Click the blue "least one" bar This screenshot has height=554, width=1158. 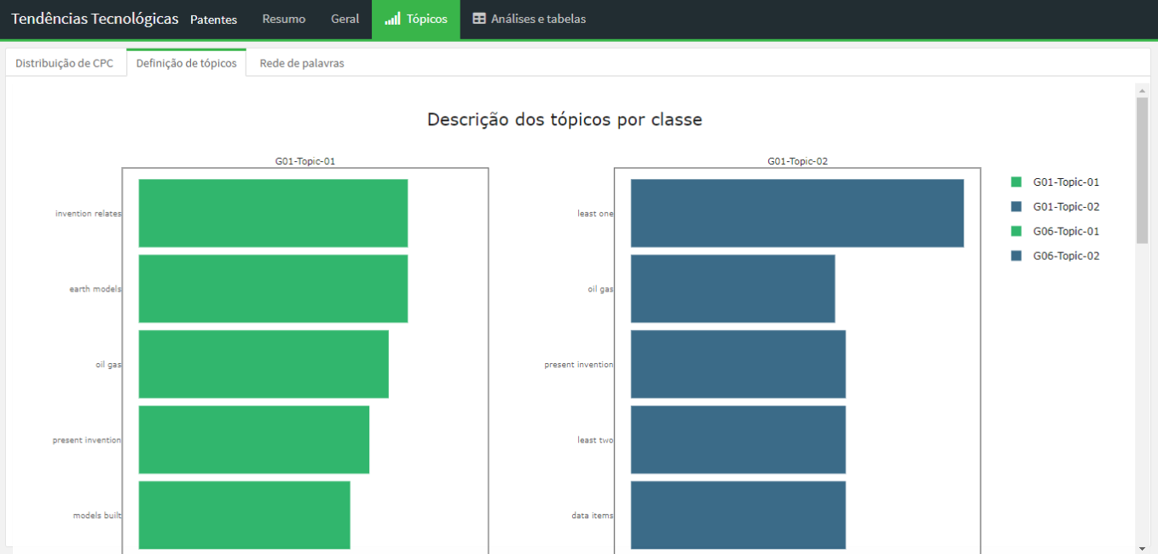[x=796, y=213]
